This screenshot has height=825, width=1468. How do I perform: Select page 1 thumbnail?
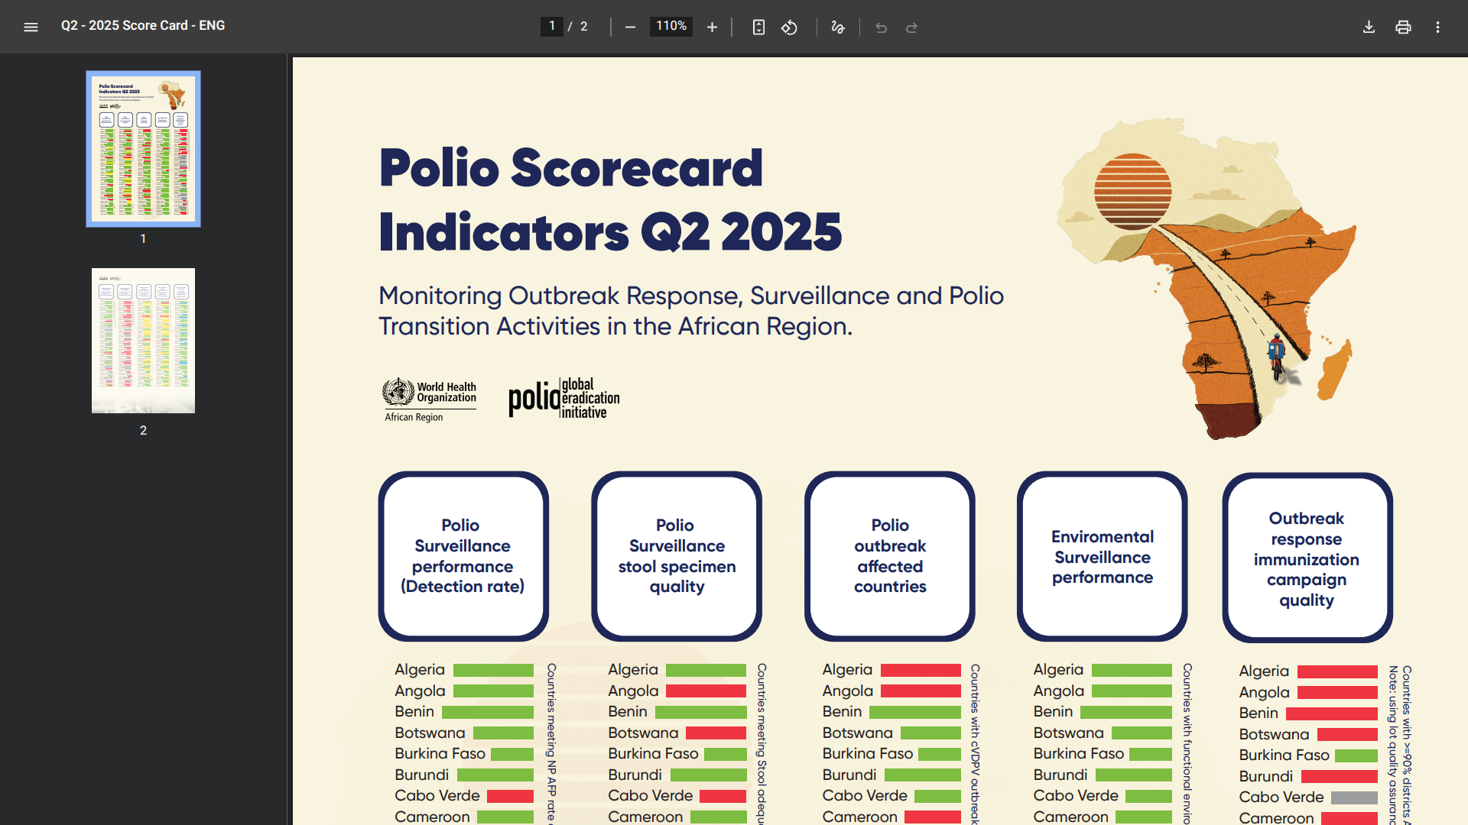point(143,149)
